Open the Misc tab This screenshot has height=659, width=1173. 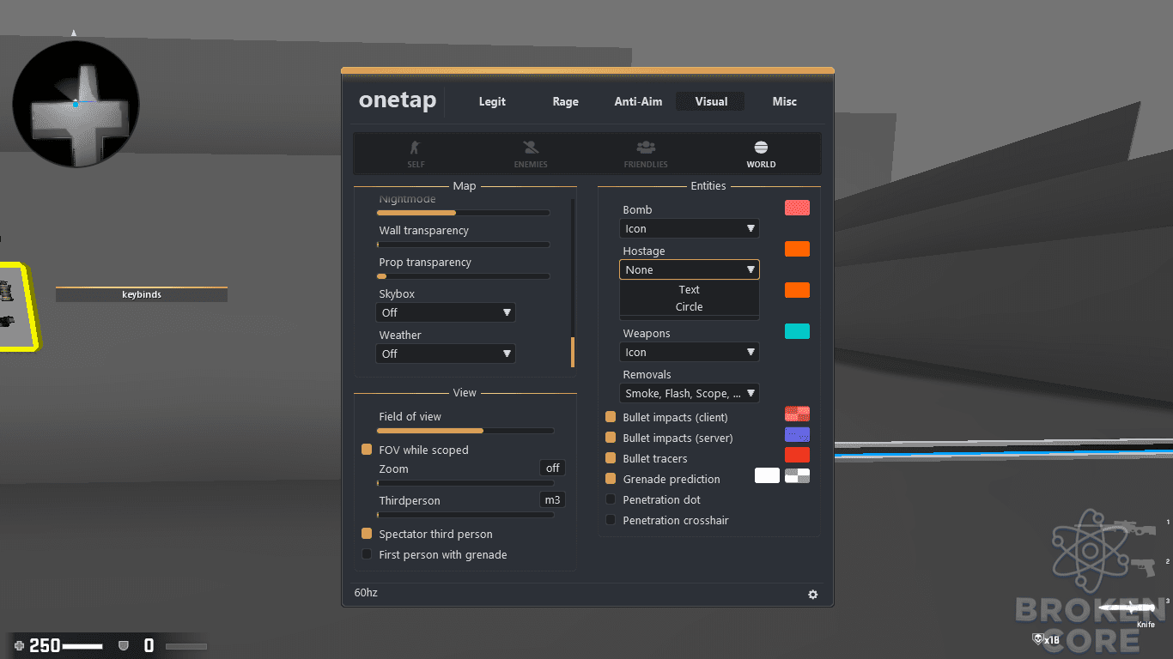785,101
